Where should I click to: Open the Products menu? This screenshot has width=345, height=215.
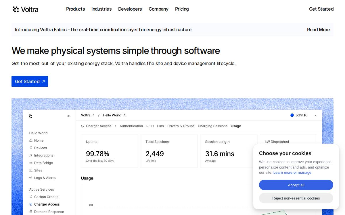click(75, 9)
